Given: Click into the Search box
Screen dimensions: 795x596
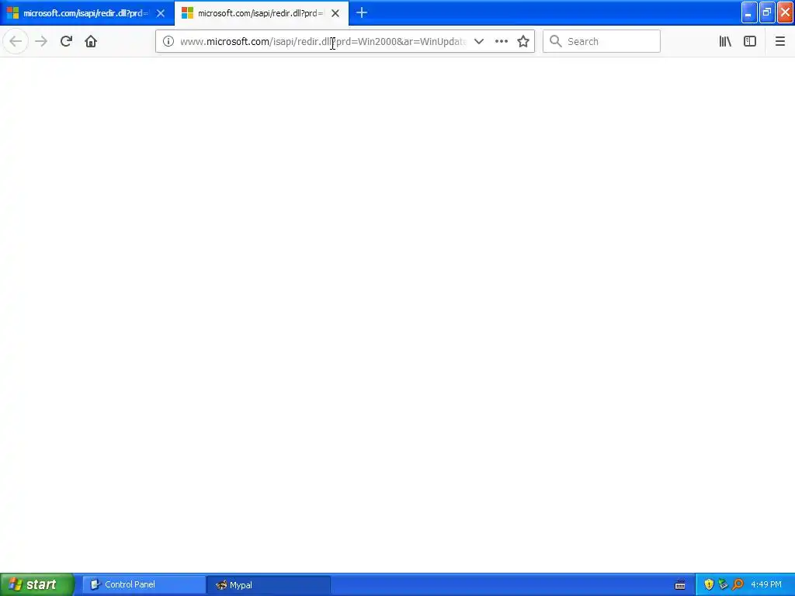Looking at the screenshot, I should pos(602,42).
